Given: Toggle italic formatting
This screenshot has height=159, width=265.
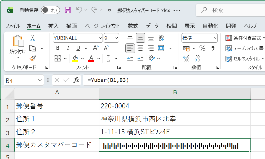Looking at the screenshot, I should [x=68, y=48].
